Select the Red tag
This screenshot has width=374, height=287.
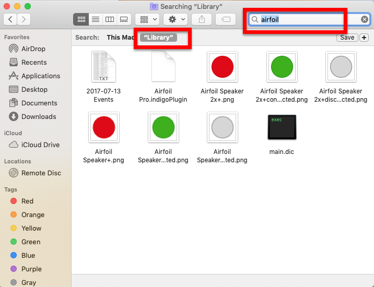pyautogui.click(x=27, y=201)
